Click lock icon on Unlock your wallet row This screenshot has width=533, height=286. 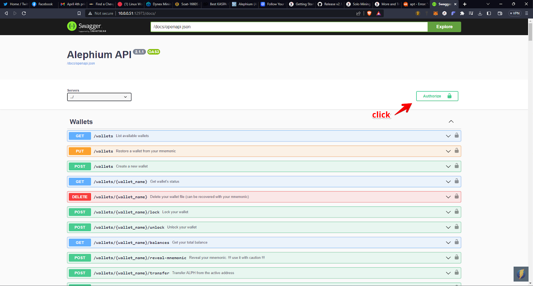click(457, 227)
